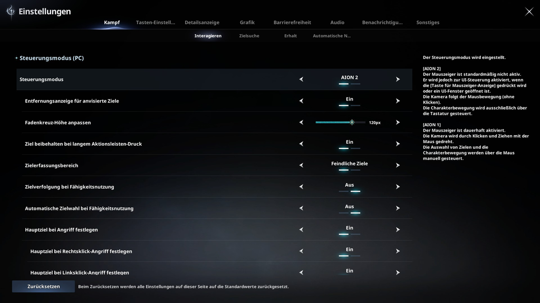Click the left arrow for Steuerungsmodus
The height and width of the screenshot is (303, 540).
click(301, 79)
